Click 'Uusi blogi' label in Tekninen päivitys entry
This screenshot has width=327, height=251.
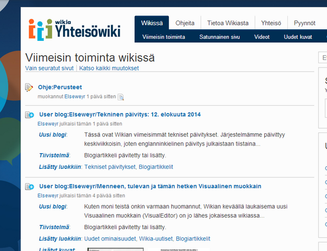coord(52,135)
